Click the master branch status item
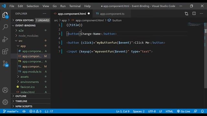Viewport: 207px width, 116px height. click(x=11, y=111)
